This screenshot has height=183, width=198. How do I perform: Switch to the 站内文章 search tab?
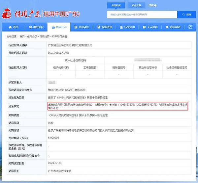pyautogui.click(x=136, y=5)
